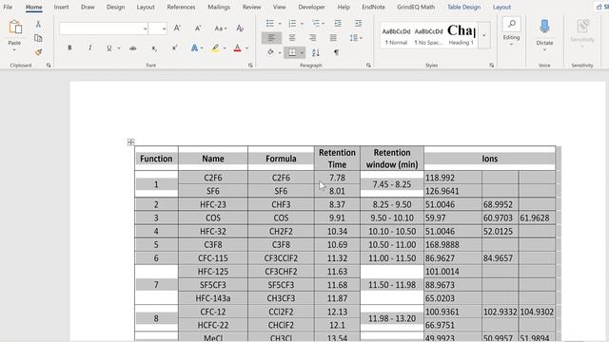
Task: Click the HFC-23 name cell
Action: click(x=213, y=204)
